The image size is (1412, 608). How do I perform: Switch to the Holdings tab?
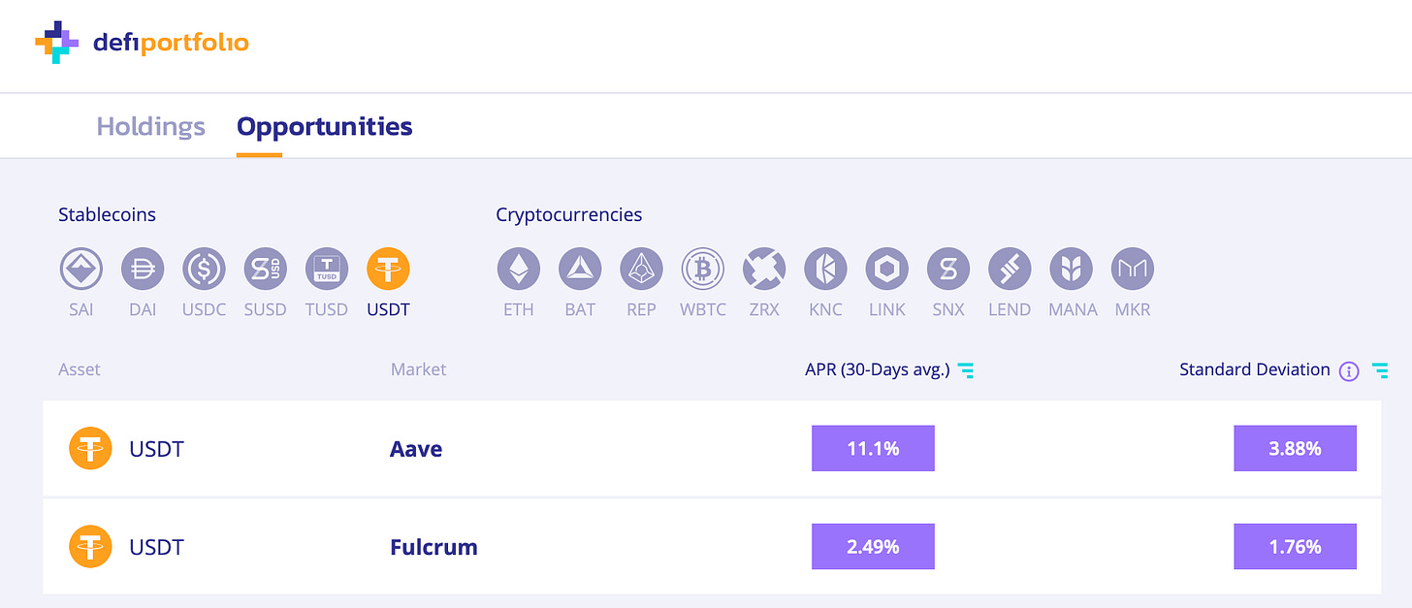(x=150, y=126)
